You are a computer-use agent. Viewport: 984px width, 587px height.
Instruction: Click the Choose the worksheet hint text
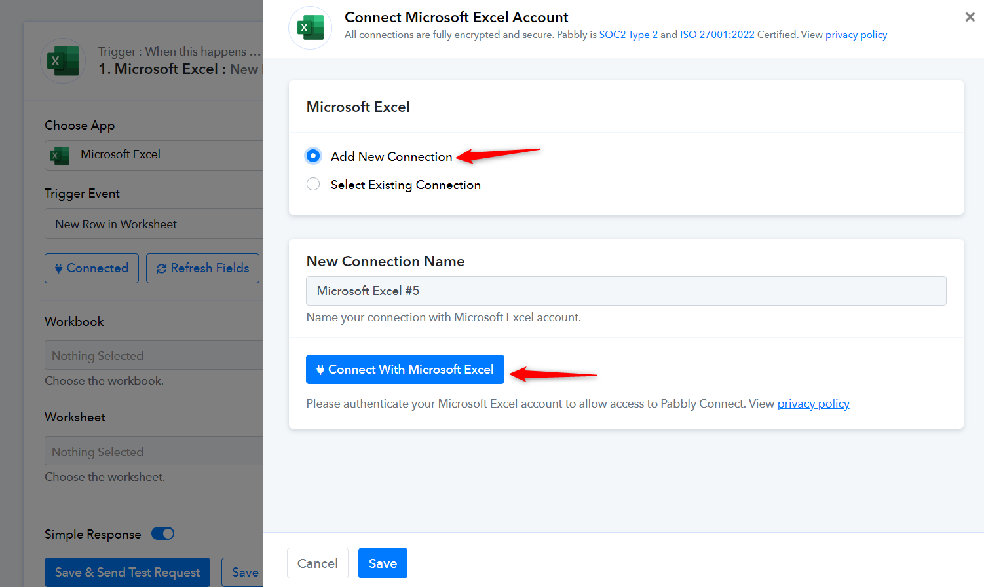click(x=105, y=477)
